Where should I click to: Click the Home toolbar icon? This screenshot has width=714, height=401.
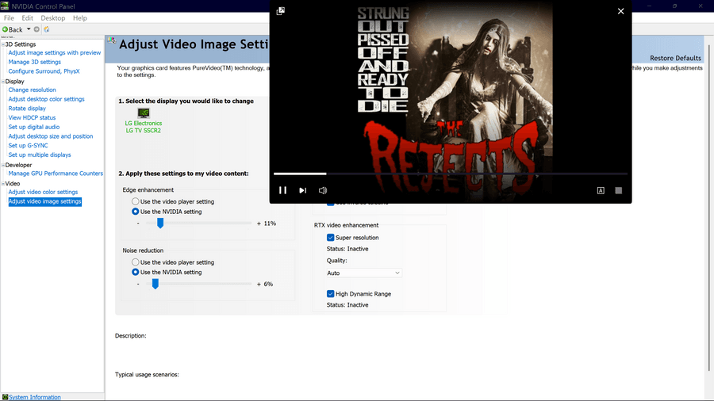tap(47, 29)
